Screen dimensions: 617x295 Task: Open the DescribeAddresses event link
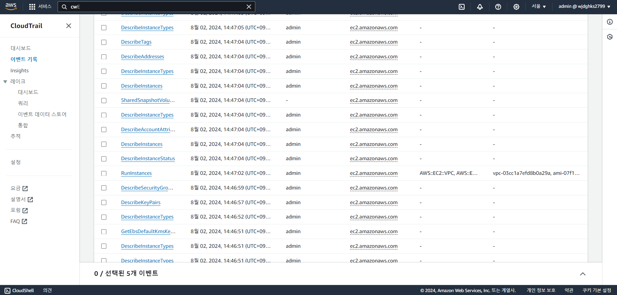coord(143,57)
